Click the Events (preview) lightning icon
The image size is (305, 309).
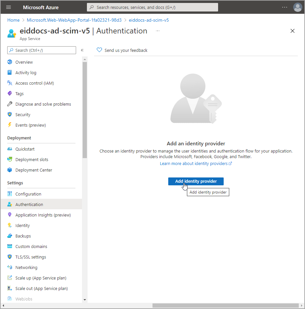click(x=10, y=125)
